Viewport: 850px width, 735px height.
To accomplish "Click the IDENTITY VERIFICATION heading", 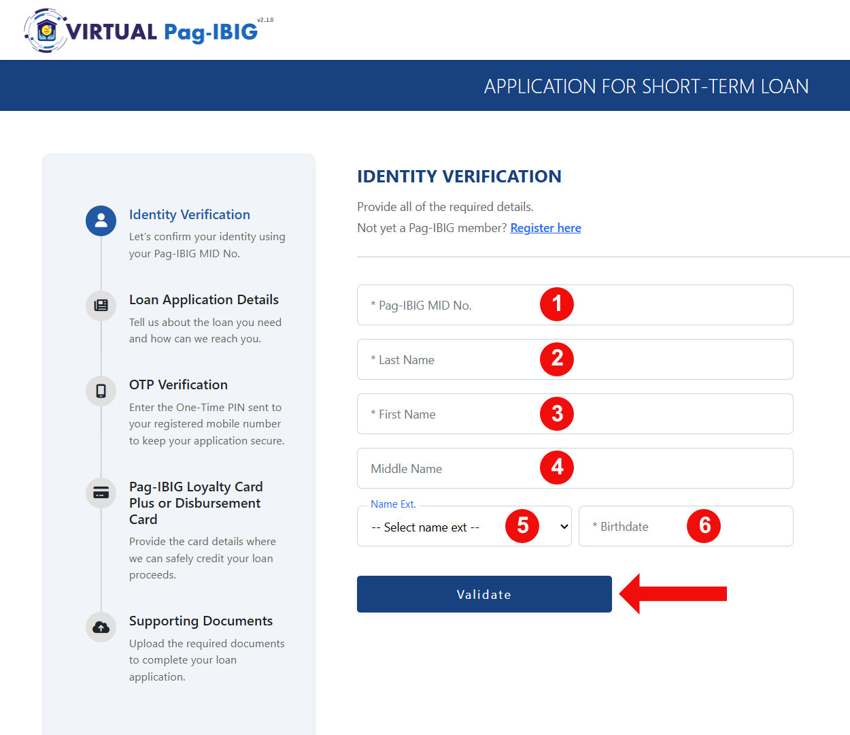I will point(459,176).
